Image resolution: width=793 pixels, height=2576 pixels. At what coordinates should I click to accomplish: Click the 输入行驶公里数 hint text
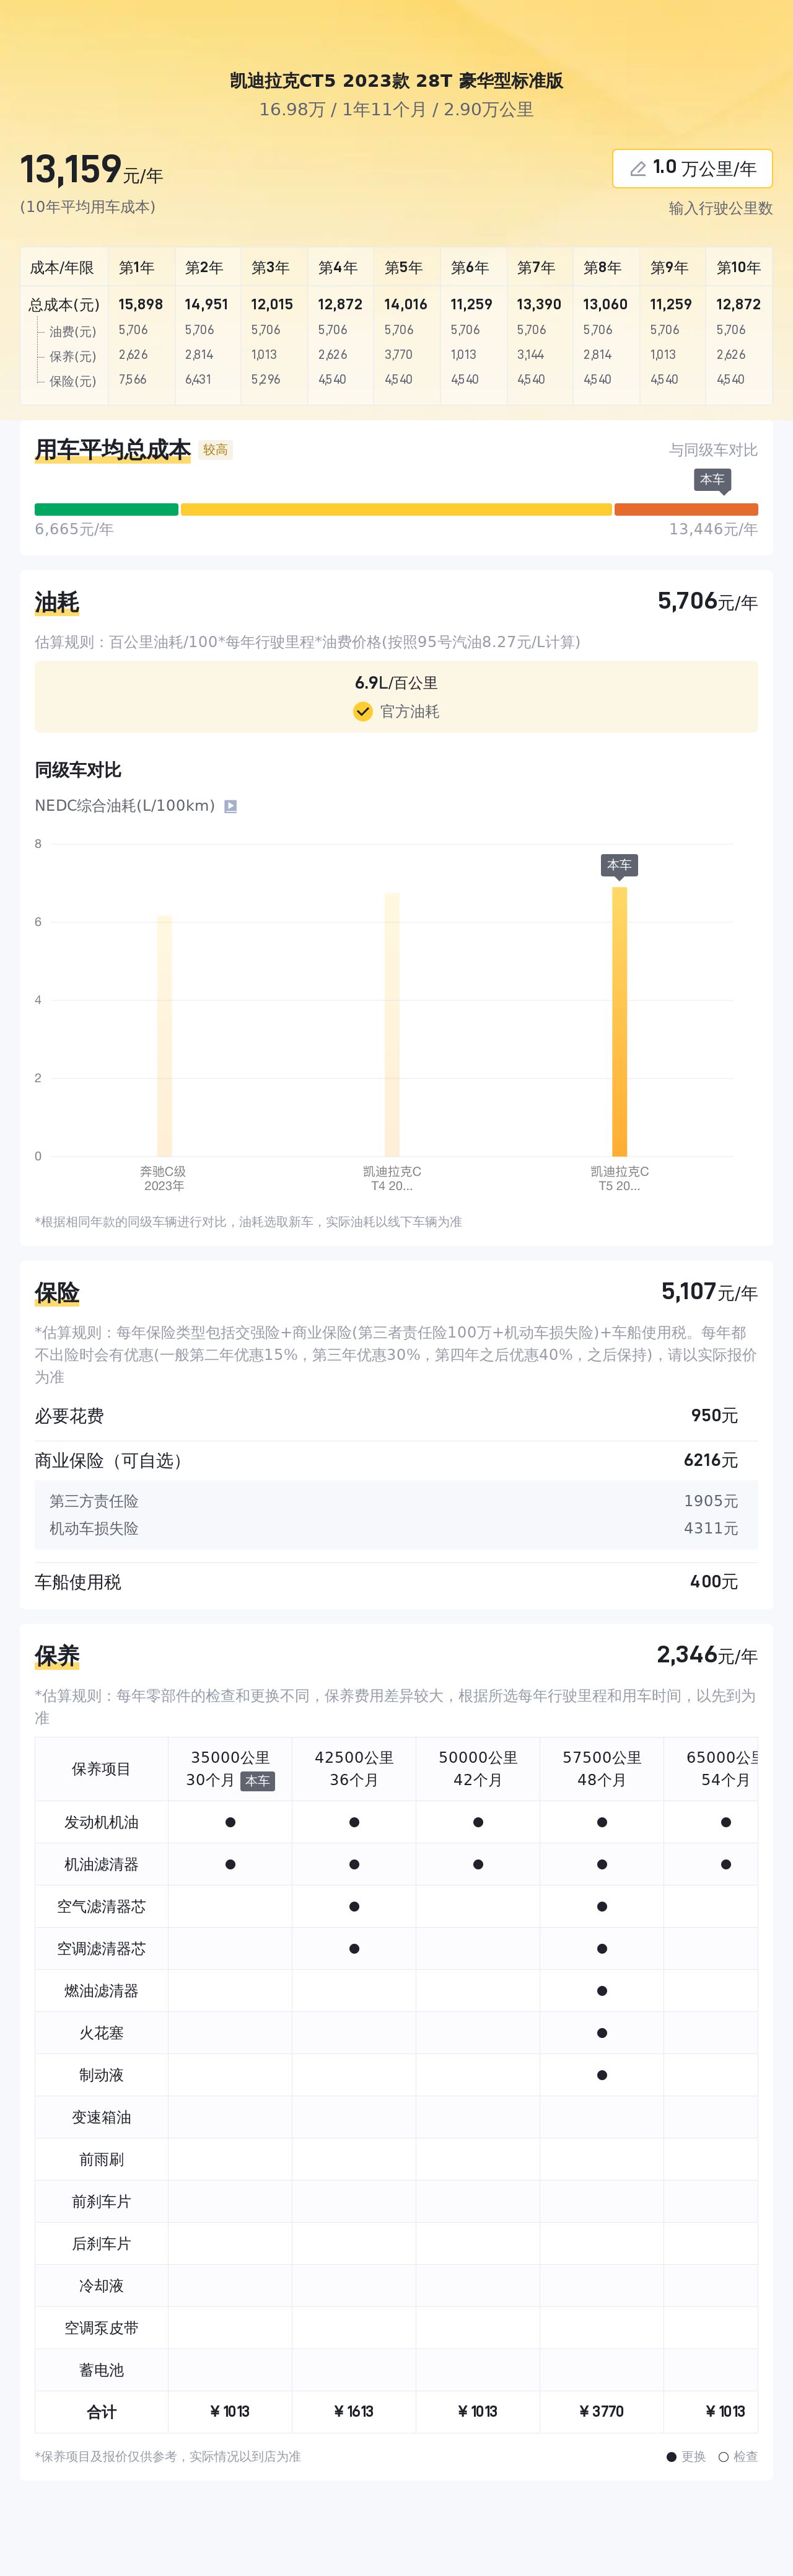pos(720,208)
